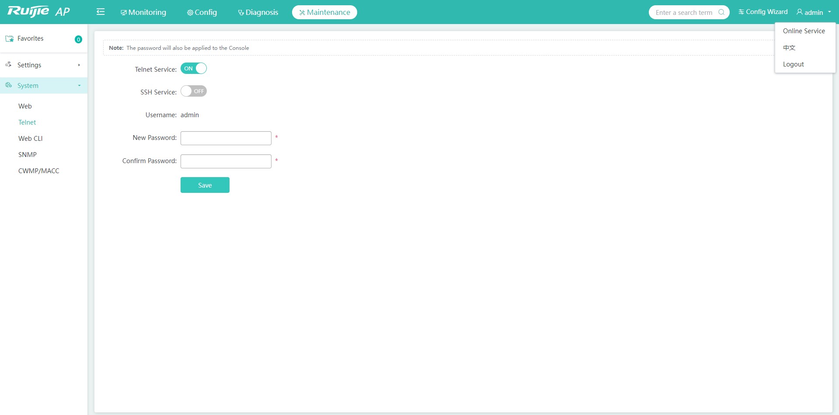Click the System sidebar label

point(28,86)
